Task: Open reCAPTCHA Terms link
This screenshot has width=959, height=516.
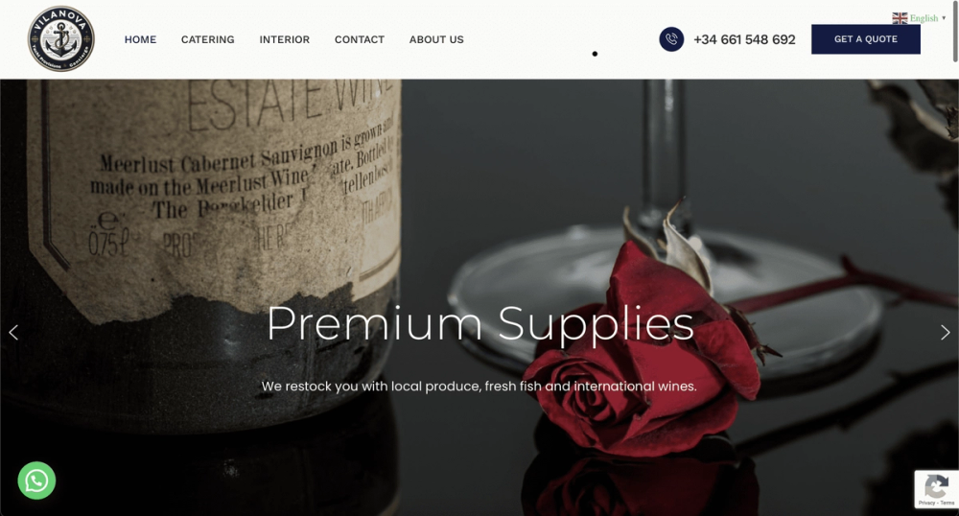Action: click(x=947, y=504)
